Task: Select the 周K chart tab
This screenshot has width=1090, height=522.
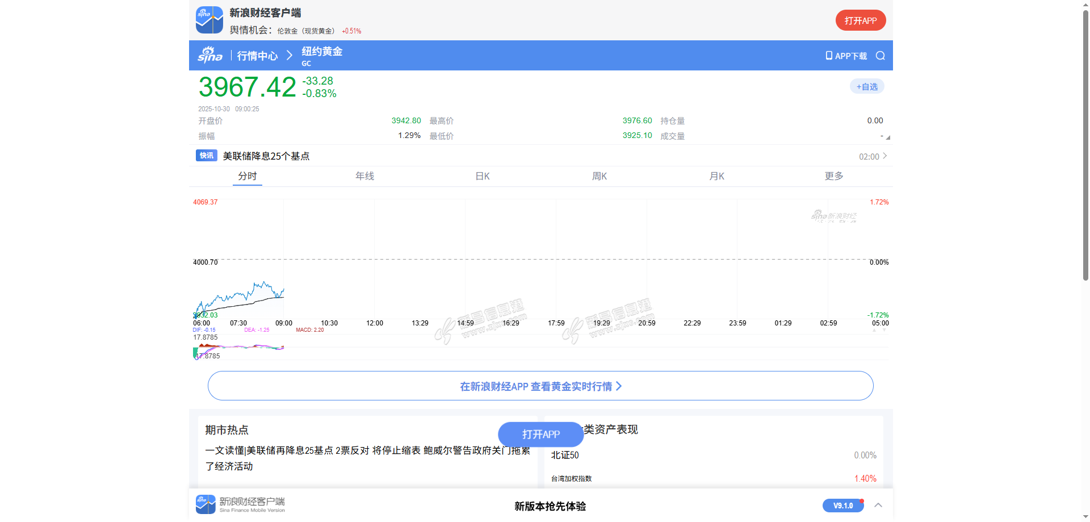Action: [x=599, y=176]
